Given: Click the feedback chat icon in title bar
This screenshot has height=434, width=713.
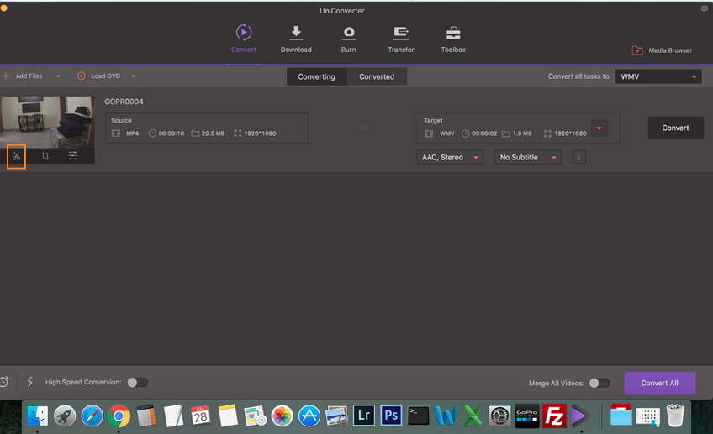Looking at the screenshot, I should coord(705,9).
